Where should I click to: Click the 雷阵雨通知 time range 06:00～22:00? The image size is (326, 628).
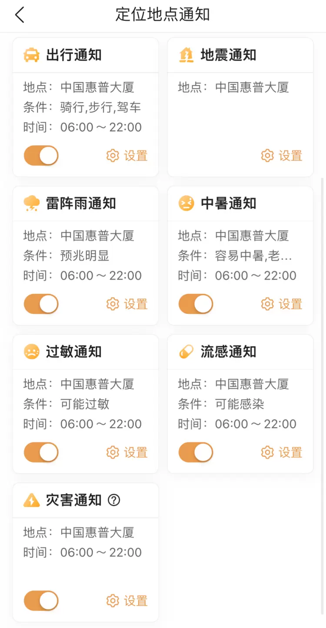pos(101,275)
